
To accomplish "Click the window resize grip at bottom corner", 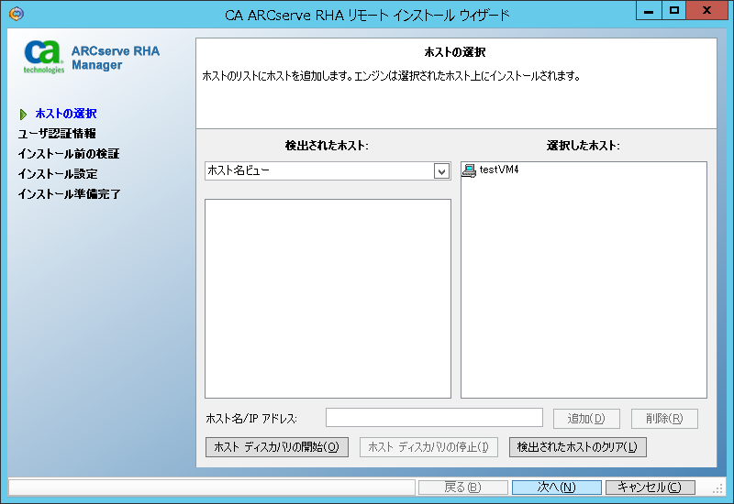I will coord(717,488).
